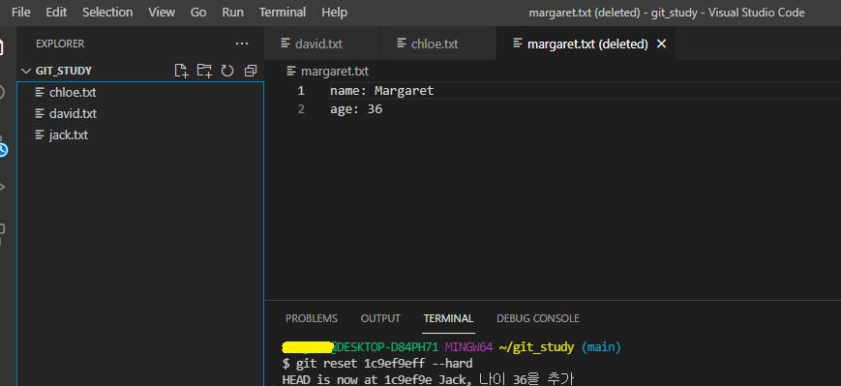Click the 'HEAD is now at' output line

tap(428, 379)
